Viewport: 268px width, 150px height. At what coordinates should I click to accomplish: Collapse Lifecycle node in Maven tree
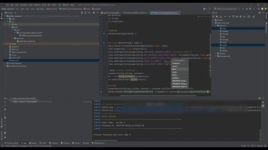click(216, 26)
